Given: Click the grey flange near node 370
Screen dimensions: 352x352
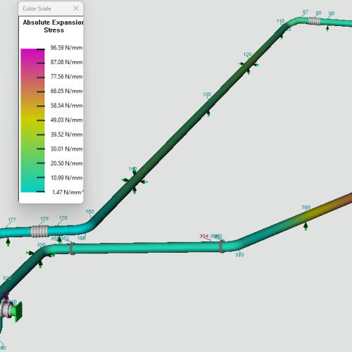Looking at the screenshot, I should (x=222, y=246).
